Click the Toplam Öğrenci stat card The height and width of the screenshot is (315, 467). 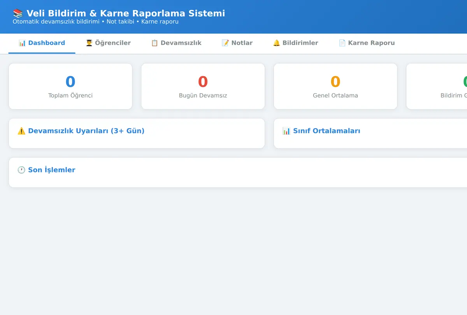click(x=70, y=86)
